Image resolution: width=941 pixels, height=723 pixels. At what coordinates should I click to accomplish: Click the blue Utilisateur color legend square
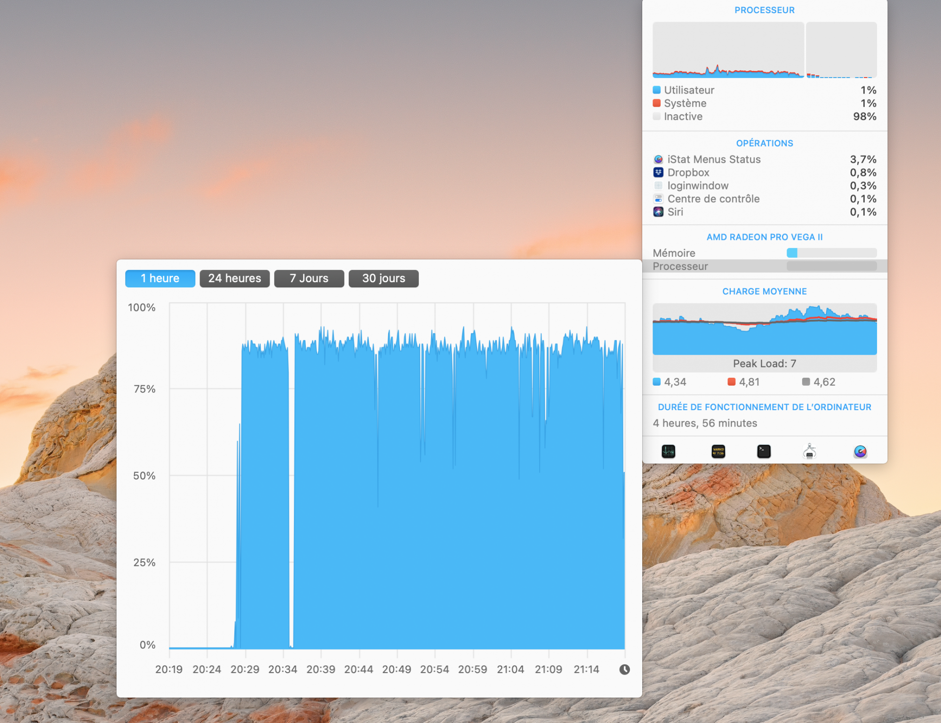coord(656,90)
